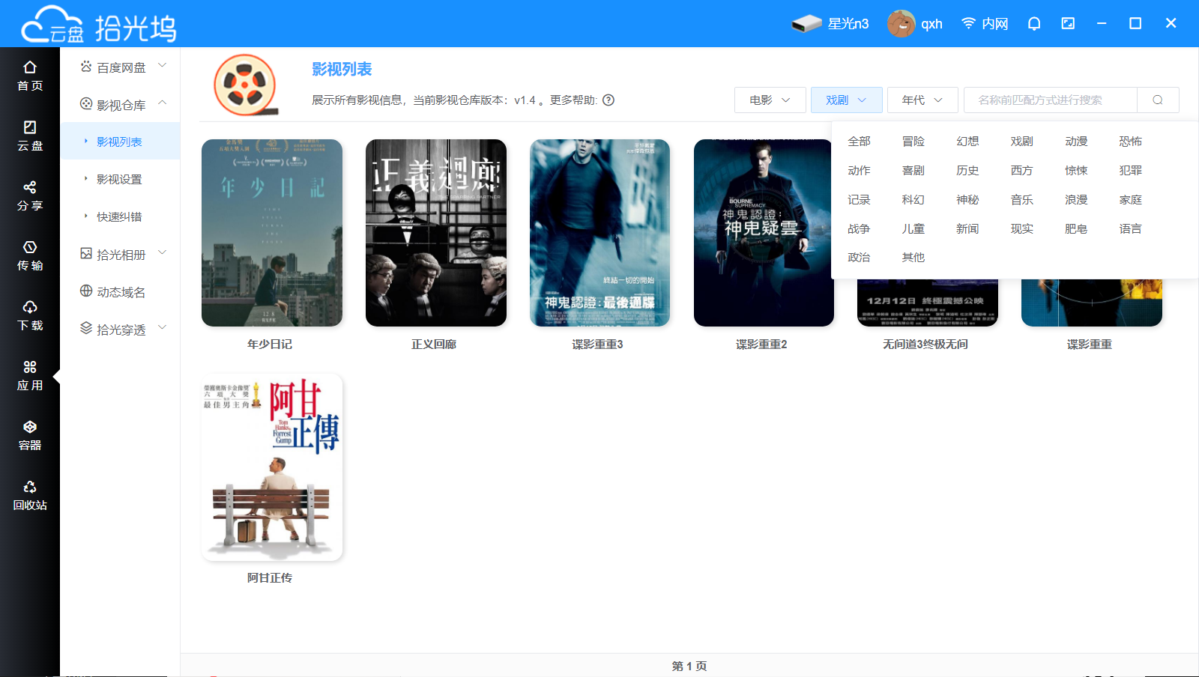
Task: Click the 拾光穿透 layers icon
Action: point(86,329)
